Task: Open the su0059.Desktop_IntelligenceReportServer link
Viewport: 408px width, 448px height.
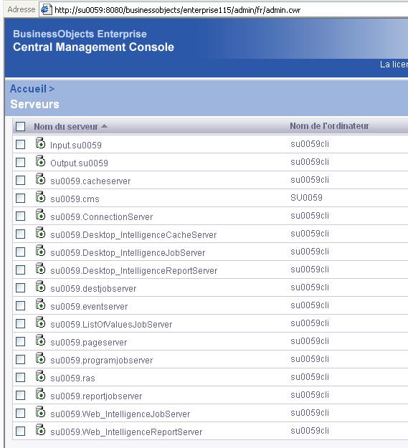Action: pos(133,270)
